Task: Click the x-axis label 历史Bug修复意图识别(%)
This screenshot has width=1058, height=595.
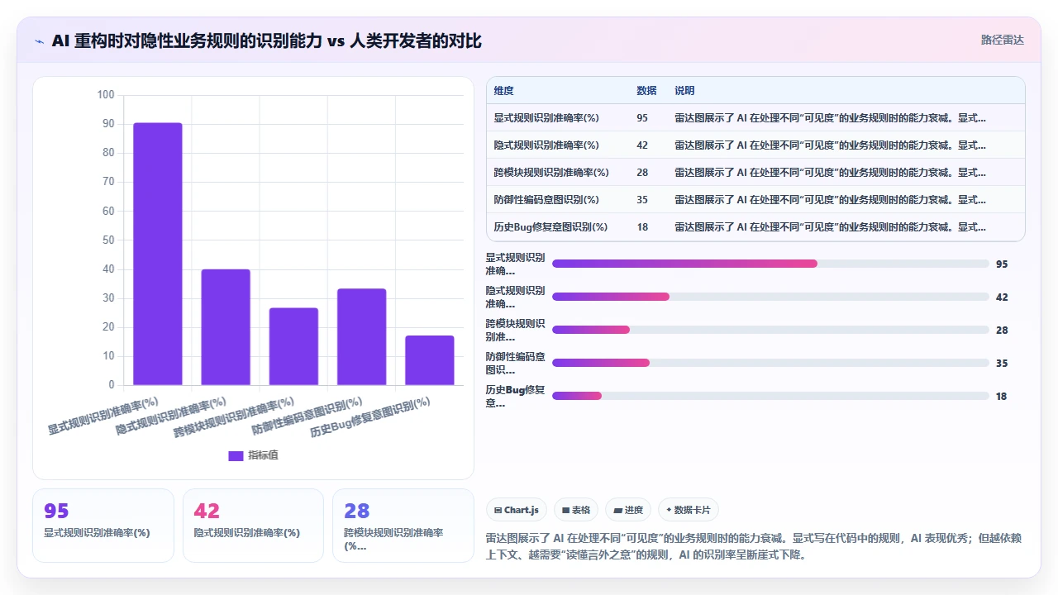Action: pos(370,418)
